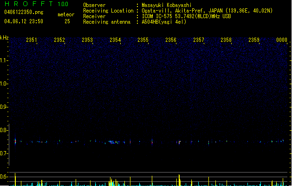The width and height of the screenshot is (292, 186).
Task: Click time marker 0000
Action: click(x=282, y=40)
